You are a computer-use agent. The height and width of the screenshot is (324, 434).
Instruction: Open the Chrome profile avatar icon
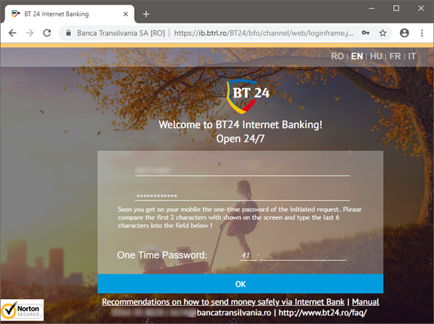point(405,33)
